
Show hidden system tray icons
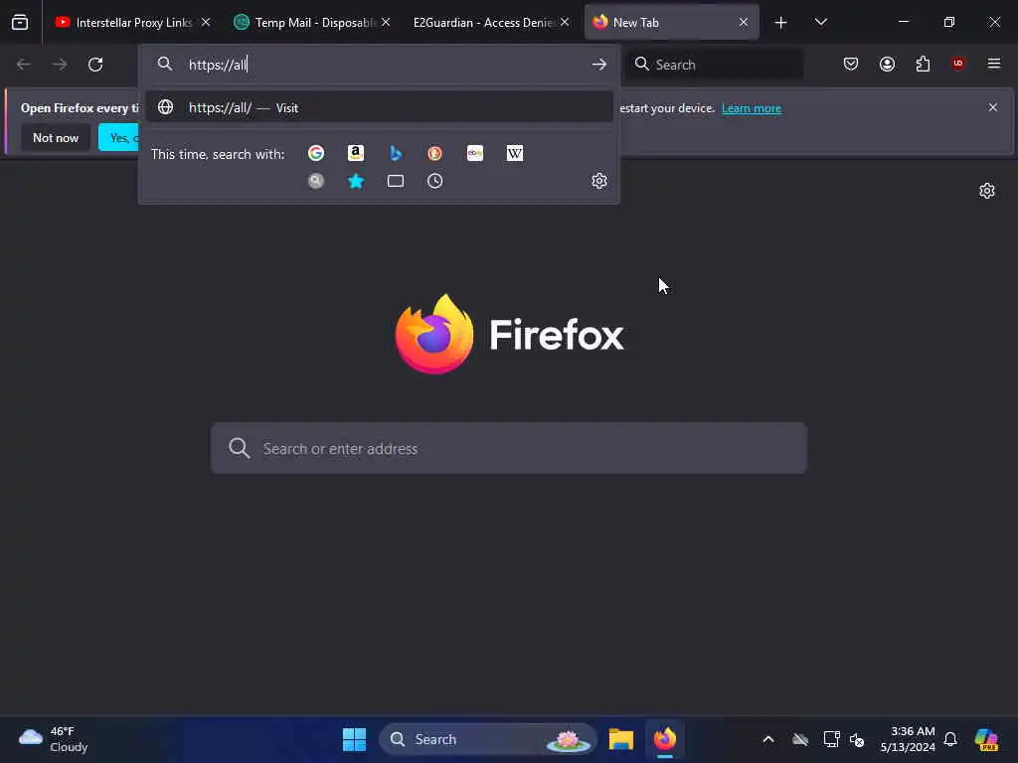point(768,739)
